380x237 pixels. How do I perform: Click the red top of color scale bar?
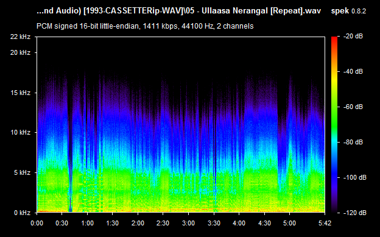click(334, 39)
